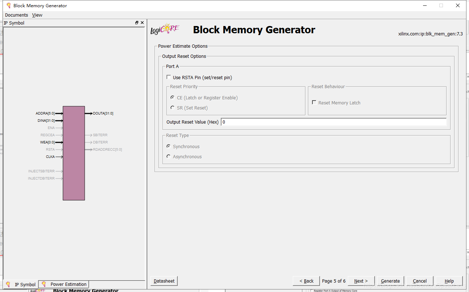
Task: Click the Power Estimation tab icon
Action: [x=44, y=284]
